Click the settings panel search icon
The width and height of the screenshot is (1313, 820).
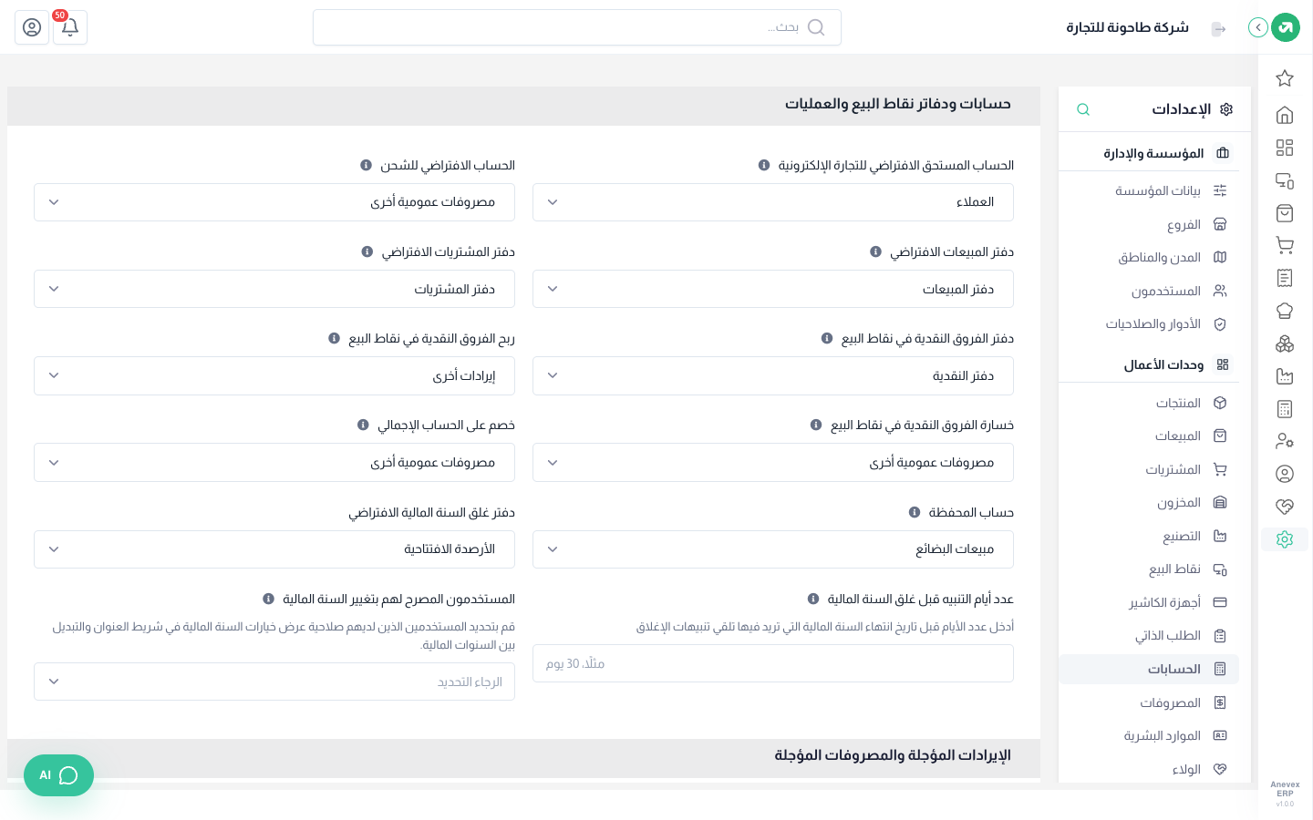[x=1083, y=109]
